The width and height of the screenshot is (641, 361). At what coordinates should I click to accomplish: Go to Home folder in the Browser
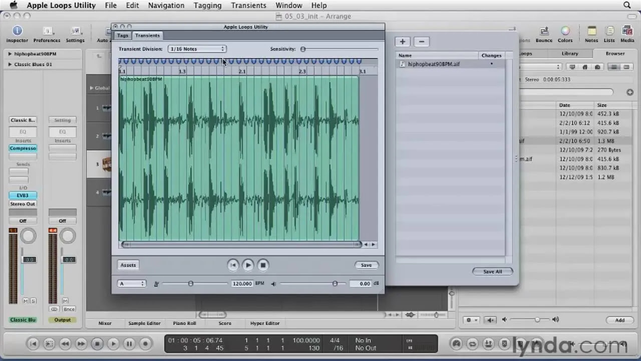585,67
